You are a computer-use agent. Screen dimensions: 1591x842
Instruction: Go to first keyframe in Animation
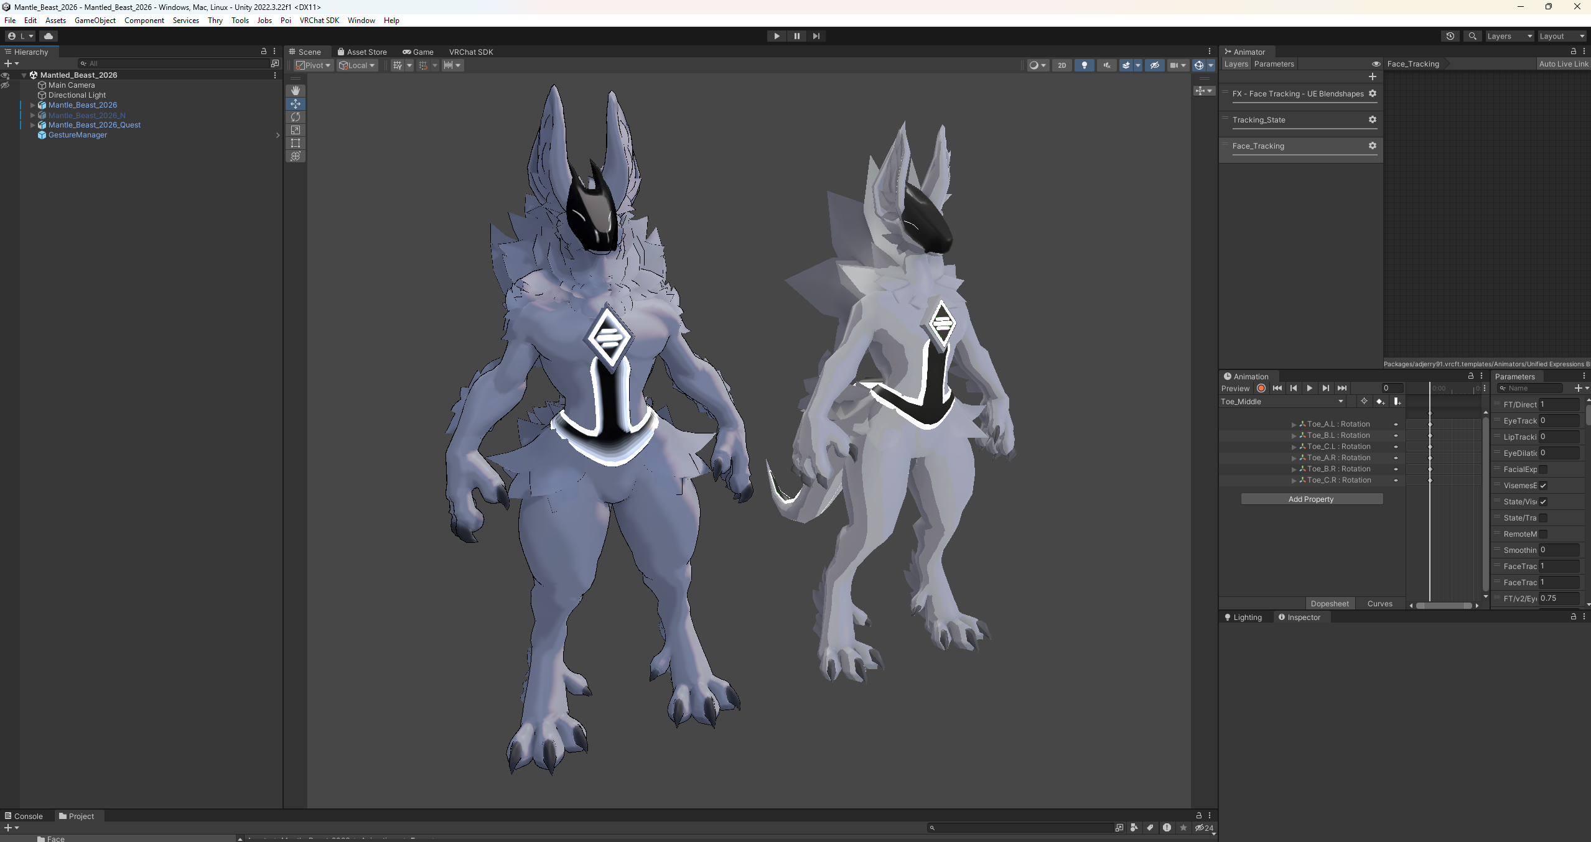[x=1277, y=388]
